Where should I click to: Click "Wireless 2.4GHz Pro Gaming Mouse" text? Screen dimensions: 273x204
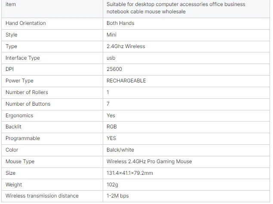pos(149,161)
